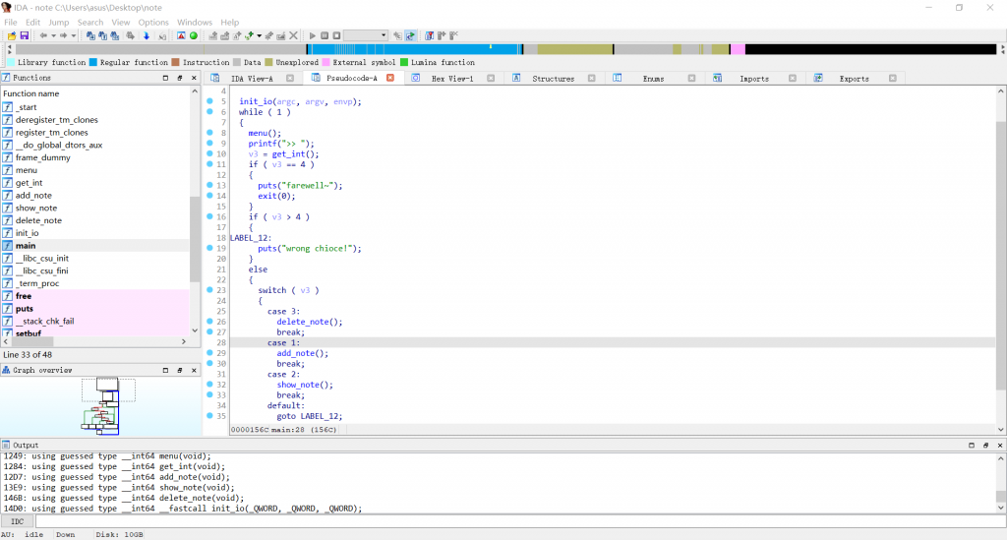
Task: Close the Structures tab
Action: [591, 79]
